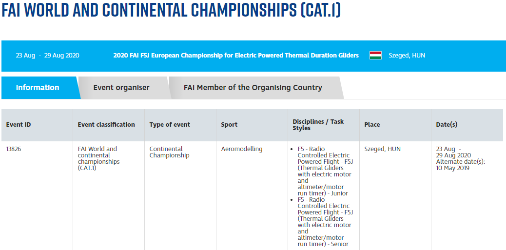Click the Event classification column header
506x250 pixels.
click(106, 125)
